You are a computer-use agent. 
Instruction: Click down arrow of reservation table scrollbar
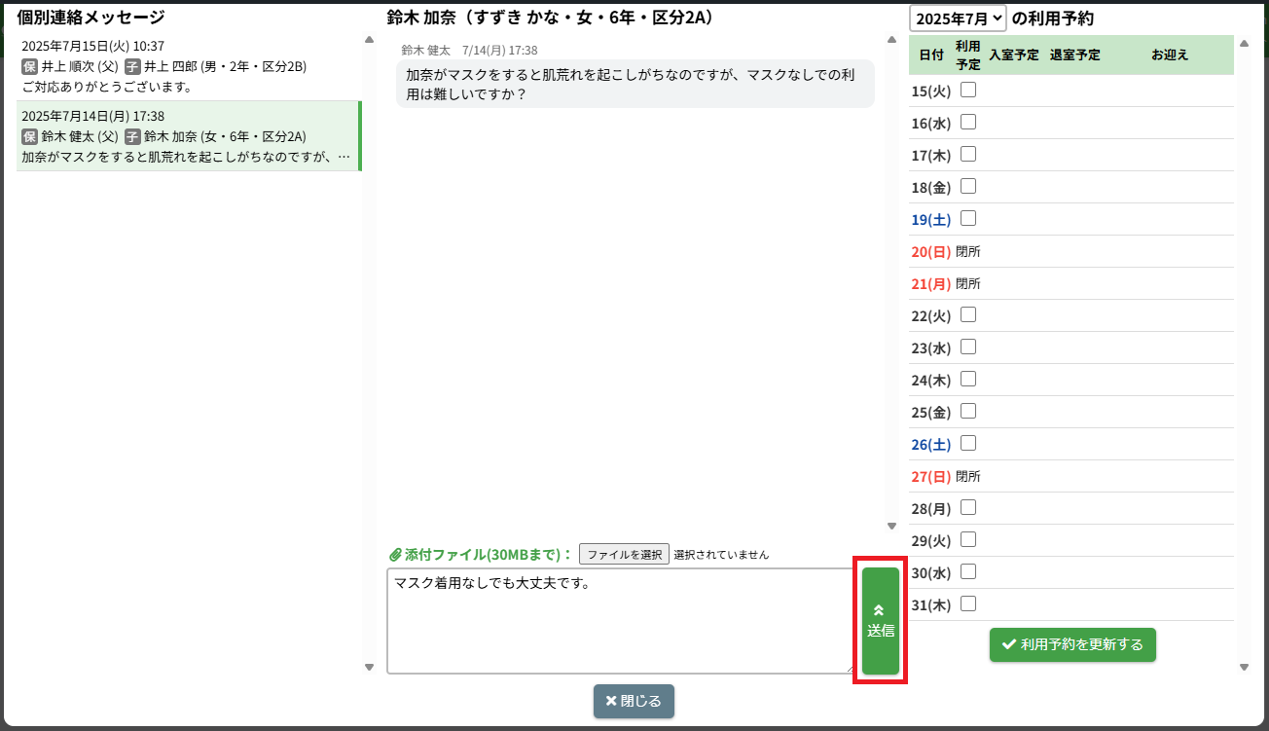coord(1244,667)
